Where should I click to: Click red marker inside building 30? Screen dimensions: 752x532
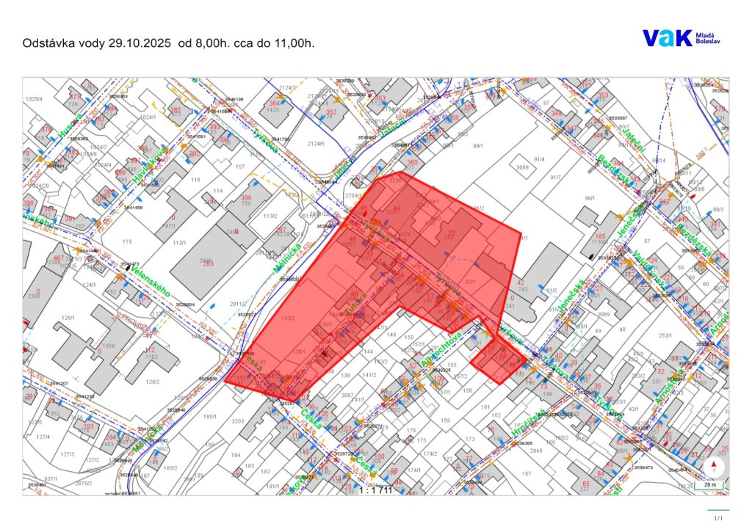point(667,443)
